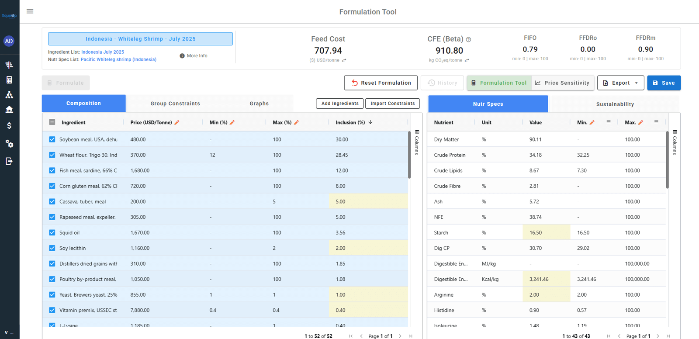Go to next page in ingredient table
This screenshot has height=339, width=699.
pyautogui.click(x=400, y=336)
